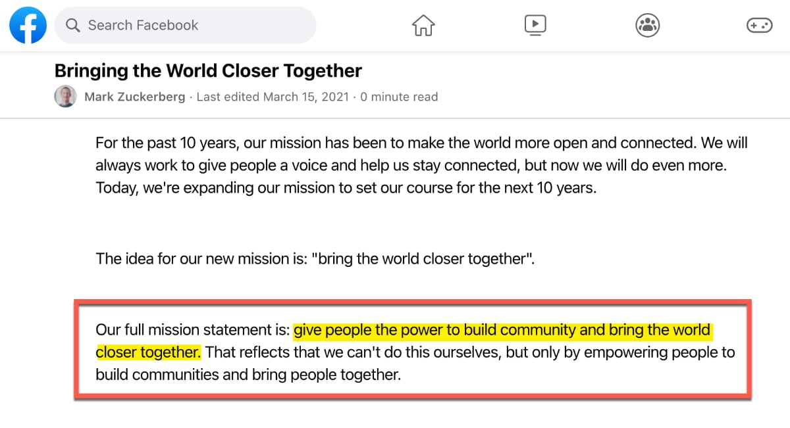Open the post title Bringing the World Closer Together
This screenshot has width=790, height=428.
[207, 70]
